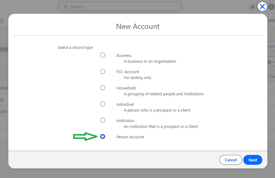Screen dimensions: 275x178
Task: Focus the global Search input field
Action: 123,6
